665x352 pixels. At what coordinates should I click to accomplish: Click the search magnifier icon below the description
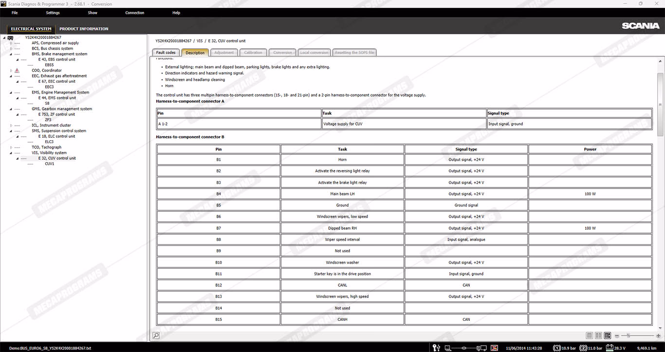tap(156, 335)
